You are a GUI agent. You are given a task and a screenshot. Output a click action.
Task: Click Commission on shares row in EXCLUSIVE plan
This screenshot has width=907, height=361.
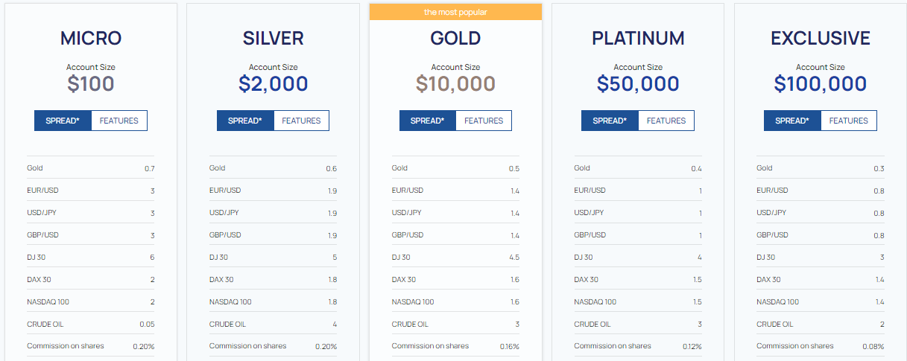click(x=821, y=346)
